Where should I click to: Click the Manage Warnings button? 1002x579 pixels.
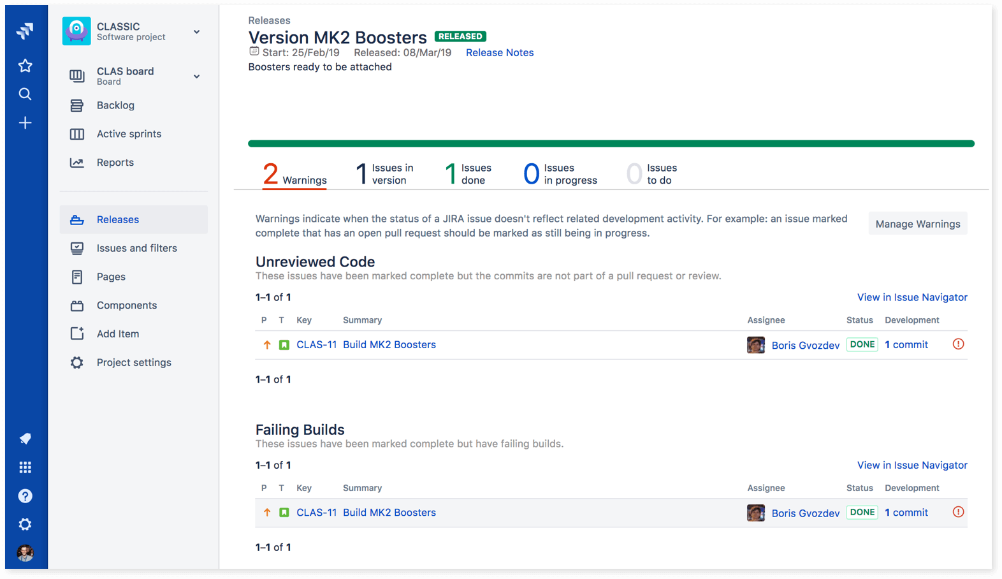tap(917, 223)
